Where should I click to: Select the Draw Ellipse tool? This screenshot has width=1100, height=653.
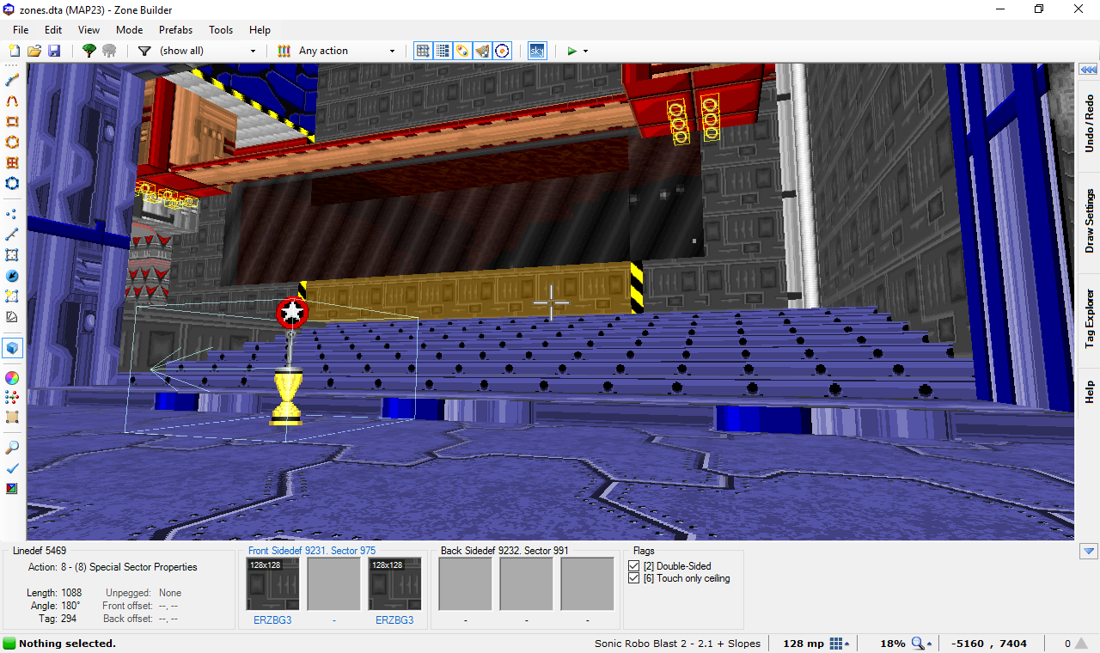click(12, 142)
